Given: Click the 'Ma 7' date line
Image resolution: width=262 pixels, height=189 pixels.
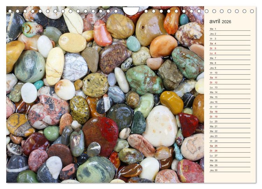Looking at the screenshot, I should point(230,58).
